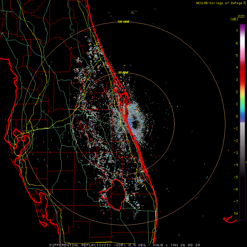Click the 6 value on the color scale
The width and height of the screenshot is (247, 247).
tap(237, 43)
